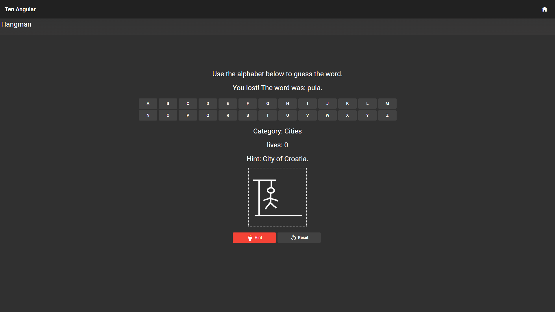Select the letter Z key
Viewport: 555px width, 312px height.
click(x=387, y=115)
